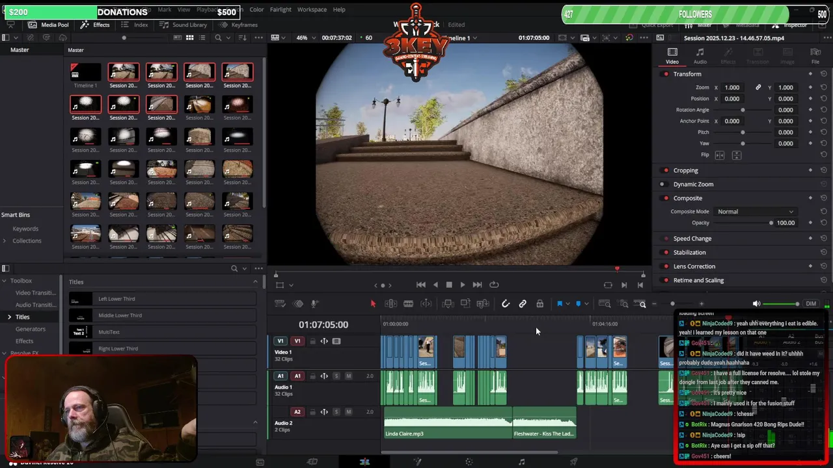Adjust the monitor volume slider
The image size is (833, 468).
point(781,304)
